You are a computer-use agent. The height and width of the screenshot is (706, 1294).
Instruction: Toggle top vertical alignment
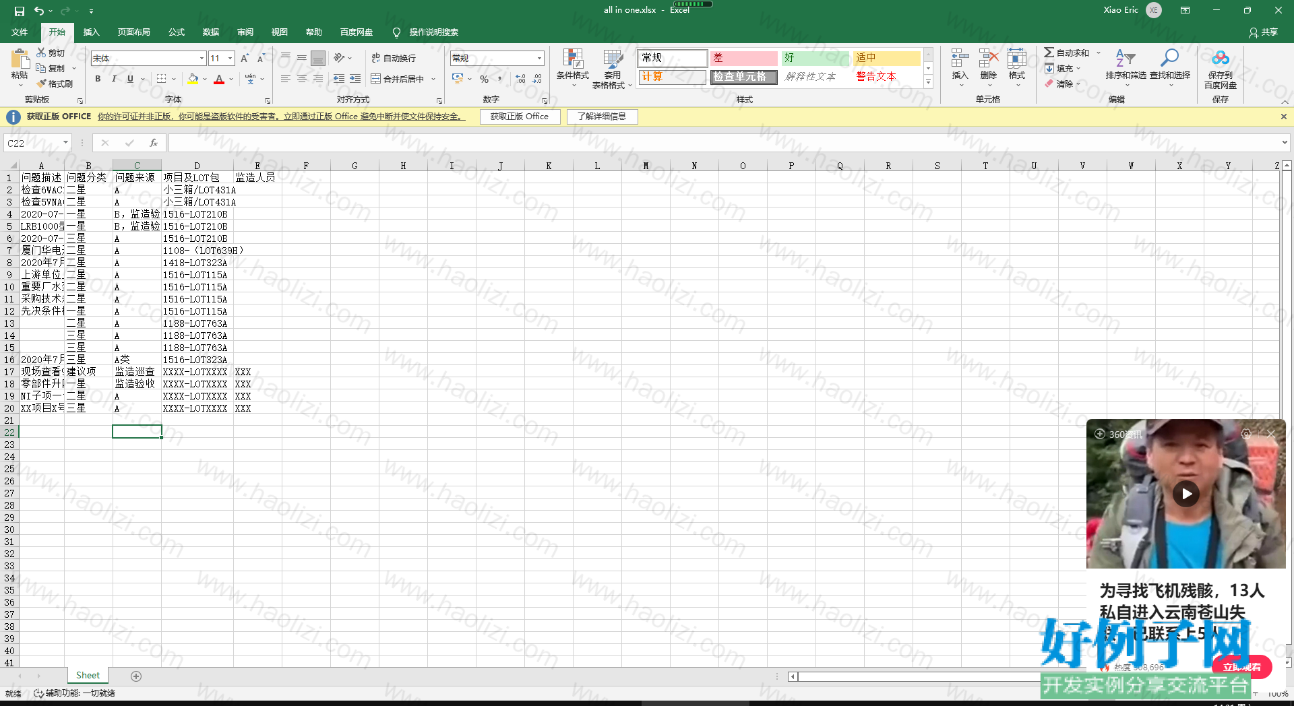click(x=286, y=58)
